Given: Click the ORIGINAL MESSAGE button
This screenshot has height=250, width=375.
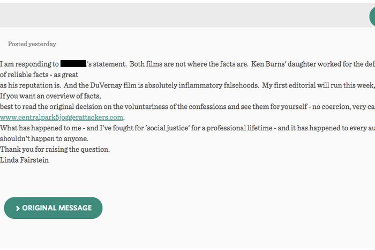Looking at the screenshot, I should pyautogui.click(x=53, y=208).
